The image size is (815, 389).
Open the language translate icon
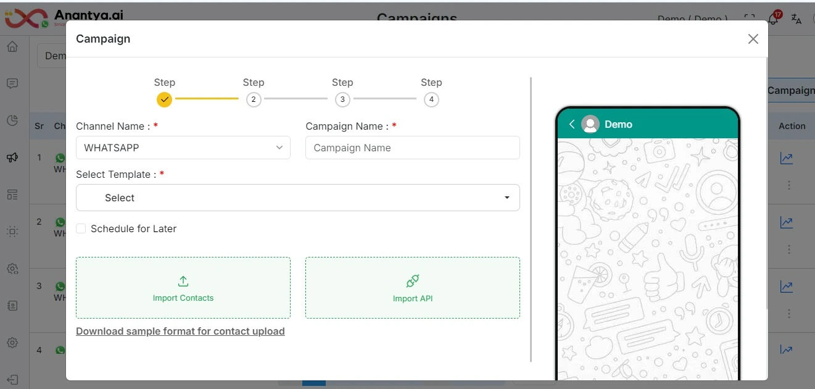(796, 19)
